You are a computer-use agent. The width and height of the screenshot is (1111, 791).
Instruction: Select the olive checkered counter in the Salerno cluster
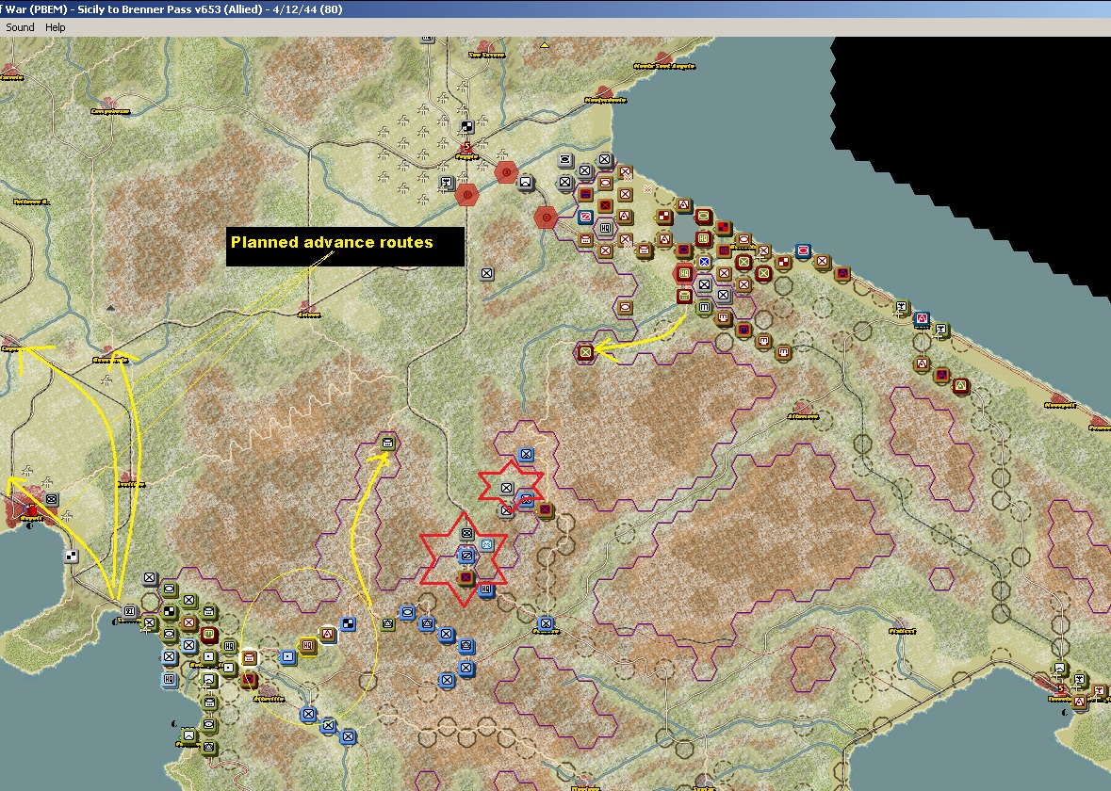pyautogui.click(x=170, y=611)
